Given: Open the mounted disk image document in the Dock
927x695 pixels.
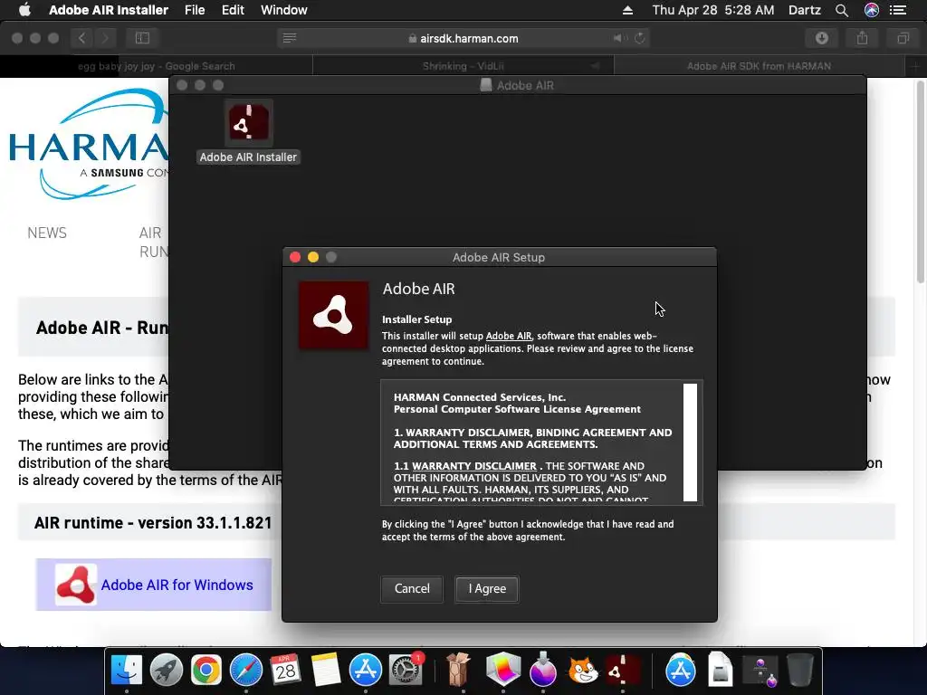Looking at the screenshot, I should [720, 670].
